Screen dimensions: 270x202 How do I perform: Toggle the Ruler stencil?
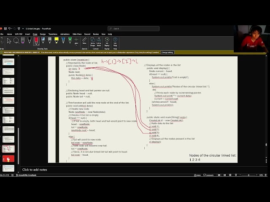[x=84, y=41]
